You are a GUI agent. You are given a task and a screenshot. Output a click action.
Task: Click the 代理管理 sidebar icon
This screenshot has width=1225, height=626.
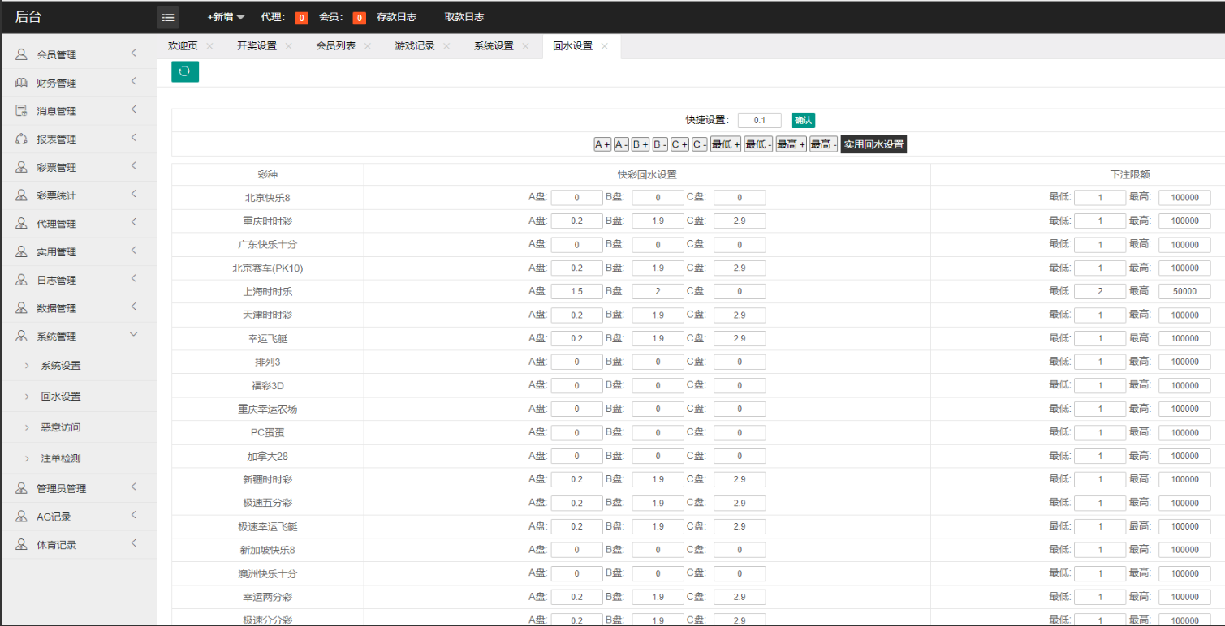coord(21,224)
